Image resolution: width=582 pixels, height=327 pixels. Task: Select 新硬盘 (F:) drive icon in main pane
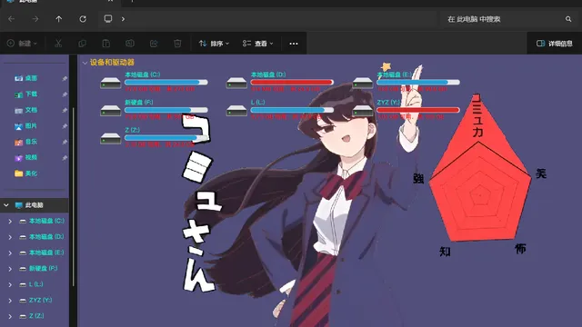110,111
